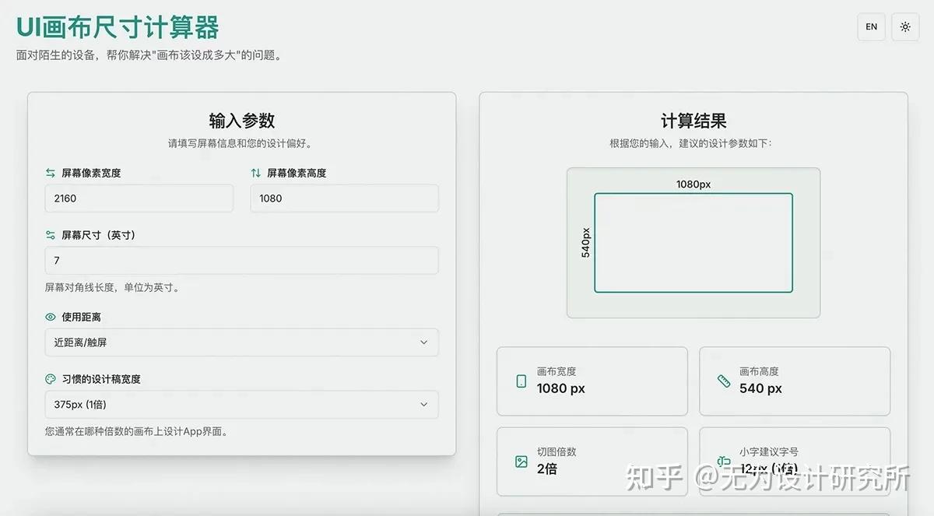
Task: Click the image icon beside 切图倍数
Action: pyautogui.click(x=521, y=461)
